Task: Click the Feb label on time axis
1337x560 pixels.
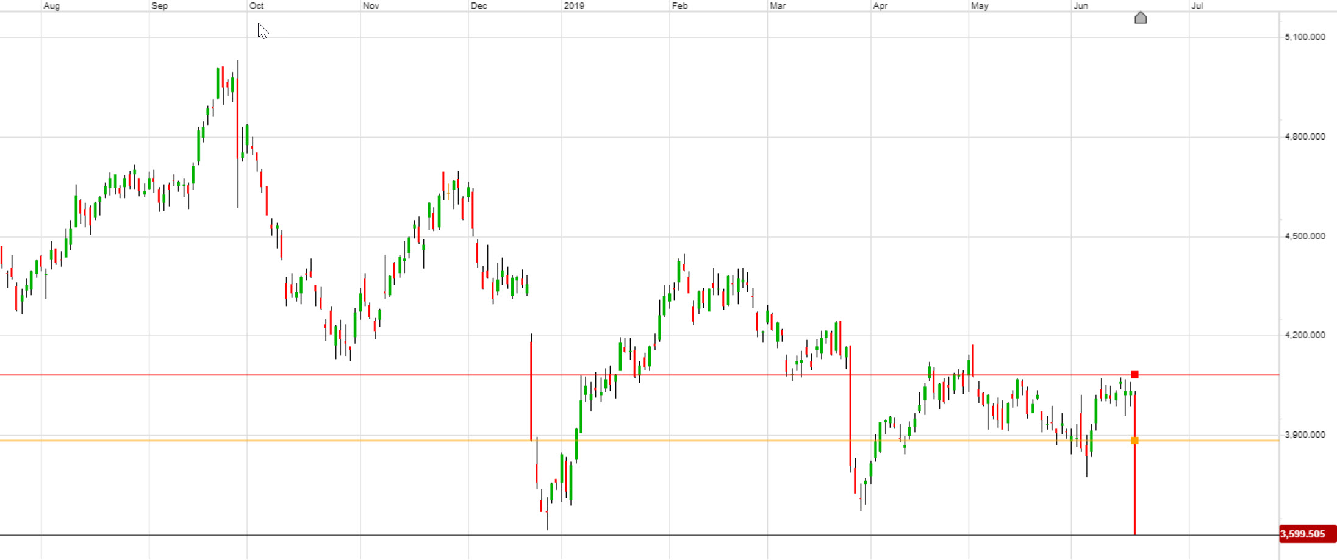Action: click(x=679, y=6)
